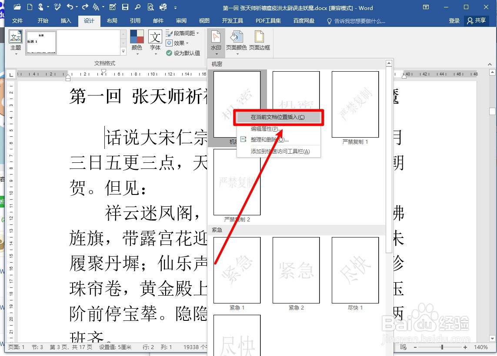
Task: Click 设为默认值 set as default
Action: click(x=183, y=53)
